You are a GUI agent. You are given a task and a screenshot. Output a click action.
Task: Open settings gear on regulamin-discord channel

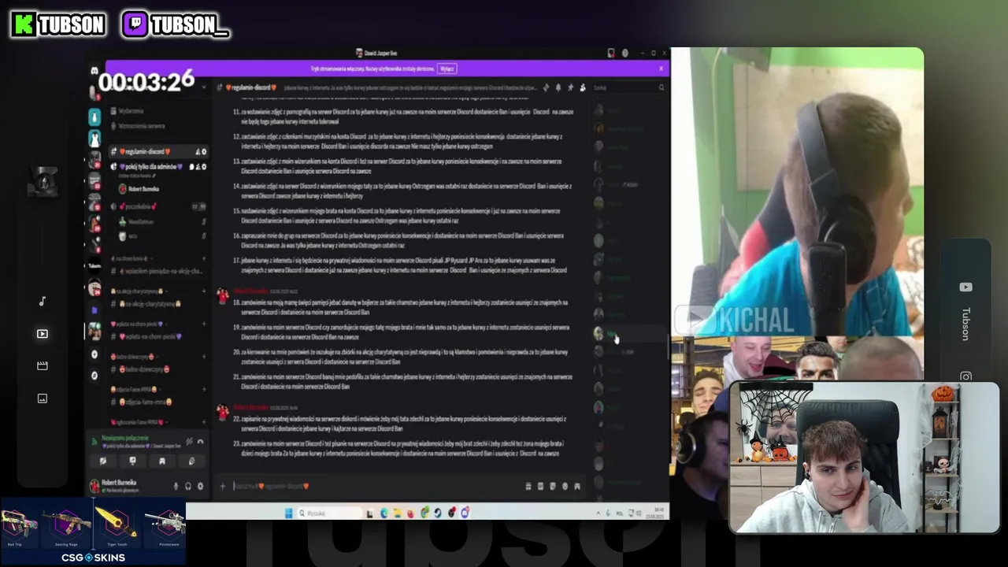pos(204,152)
